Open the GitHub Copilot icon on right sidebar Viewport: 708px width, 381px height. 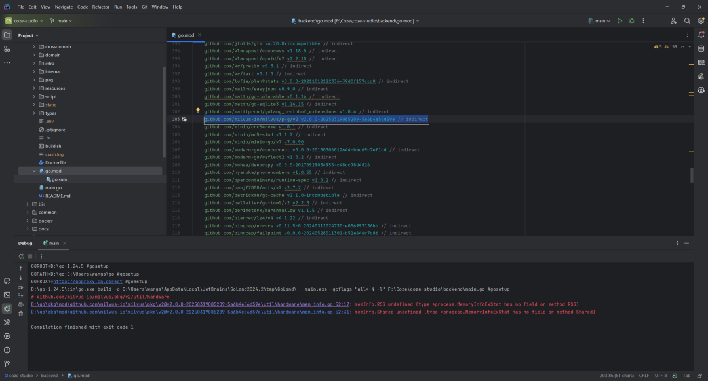[x=701, y=90]
